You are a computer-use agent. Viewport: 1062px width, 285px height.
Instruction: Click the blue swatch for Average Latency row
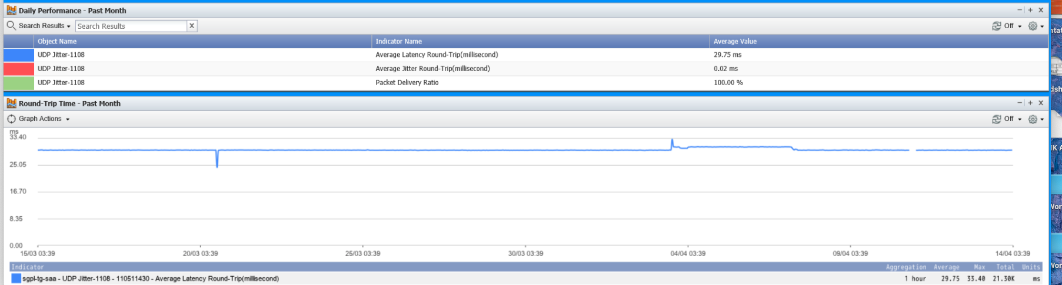pyautogui.click(x=19, y=55)
